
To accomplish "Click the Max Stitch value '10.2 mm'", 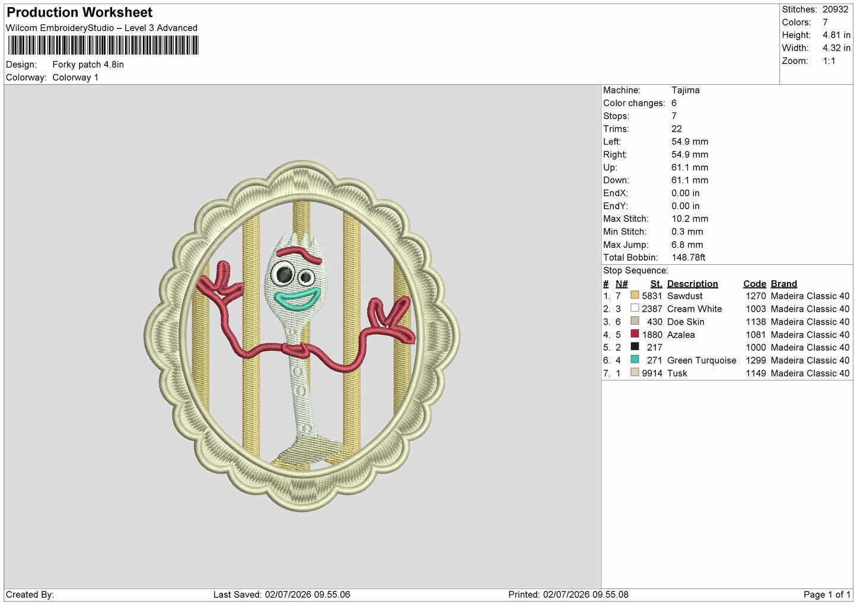I will pos(689,219).
